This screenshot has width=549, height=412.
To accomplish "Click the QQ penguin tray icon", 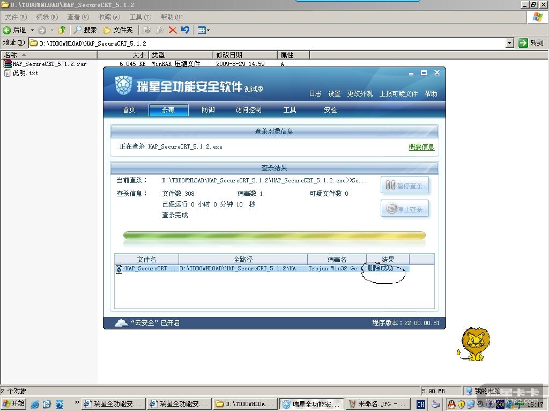I will pos(451,404).
